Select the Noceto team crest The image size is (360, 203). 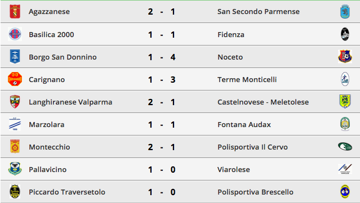click(345, 56)
